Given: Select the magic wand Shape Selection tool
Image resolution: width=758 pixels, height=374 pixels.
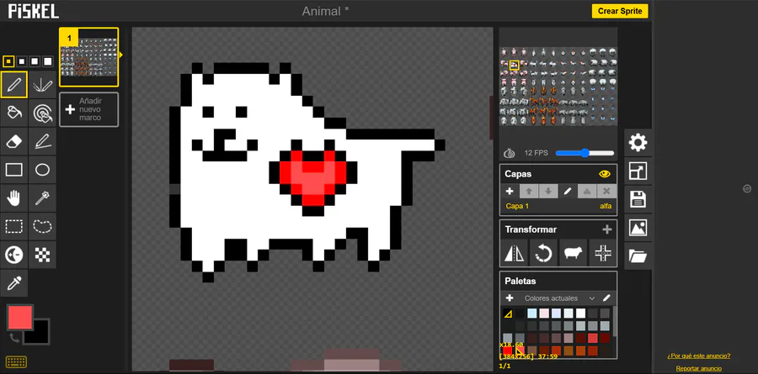Looking at the screenshot, I should 43,198.
